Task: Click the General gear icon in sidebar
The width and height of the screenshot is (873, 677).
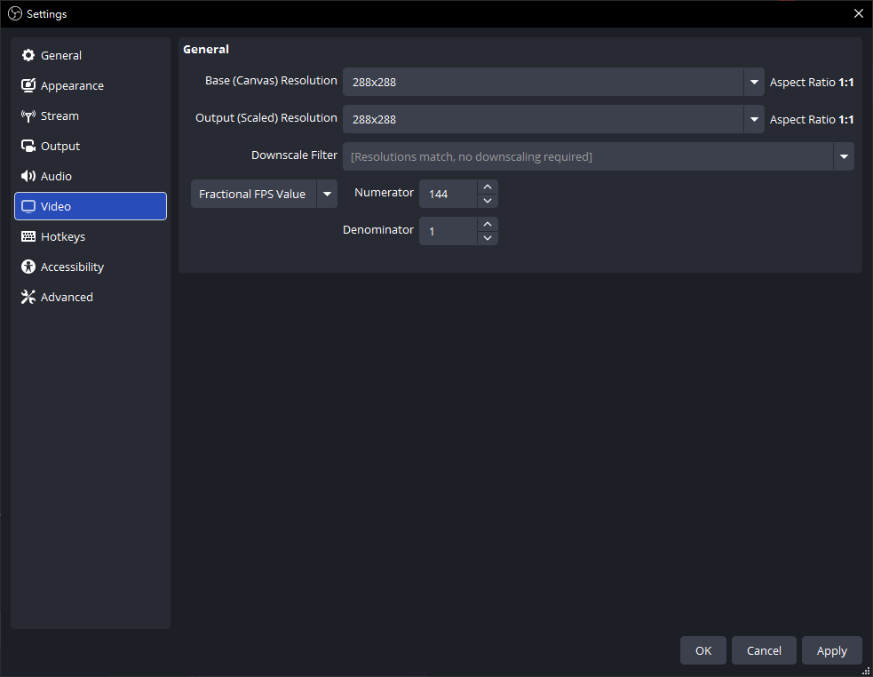Action: coord(28,55)
